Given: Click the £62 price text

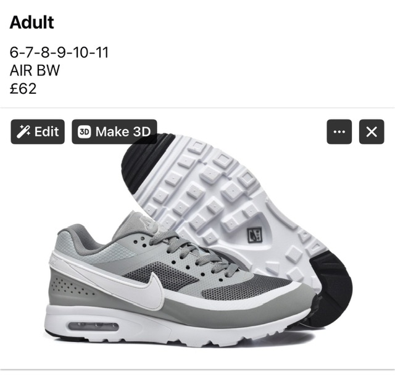Looking at the screenshot, I should [23, 88].
